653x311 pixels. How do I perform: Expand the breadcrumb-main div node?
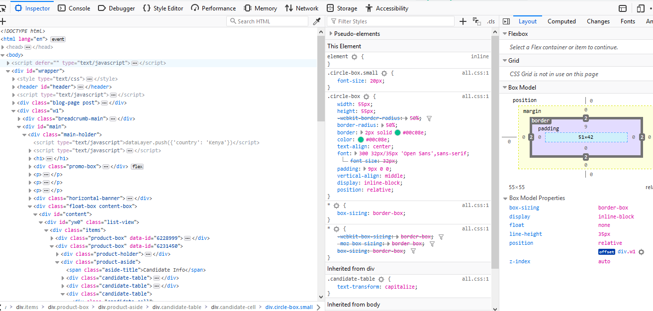click(19, 119)
